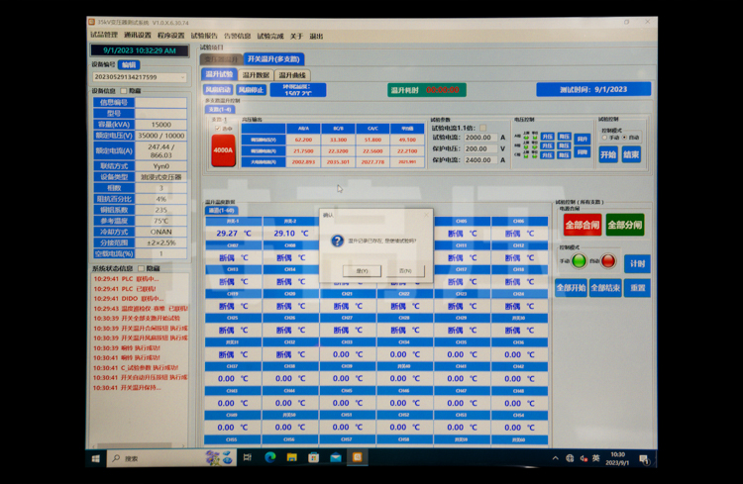The image size is (743, 484).
Task: Open Microsoft Edge from the taskbar
Action: (x=269, y=458)
